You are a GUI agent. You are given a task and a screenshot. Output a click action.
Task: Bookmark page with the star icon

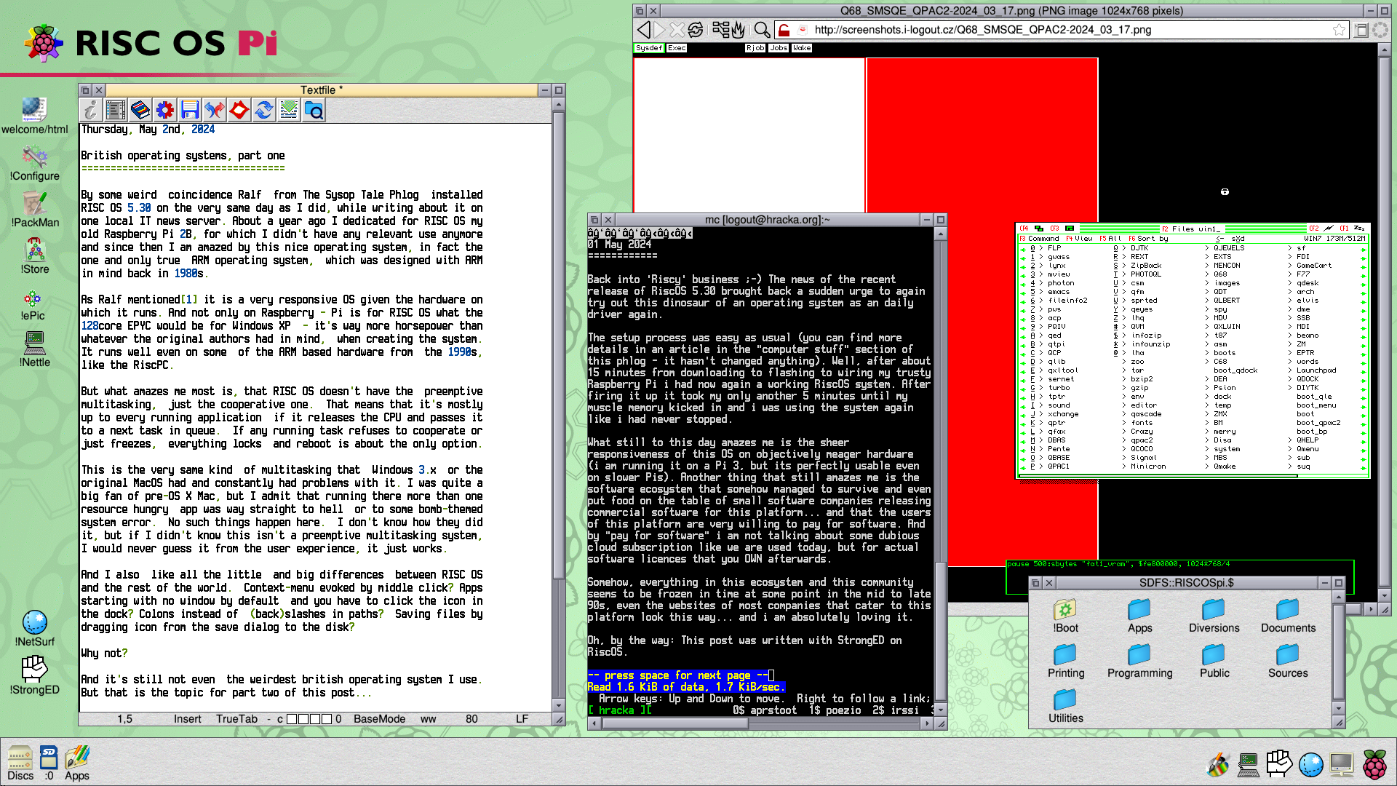click(1339, 30)
